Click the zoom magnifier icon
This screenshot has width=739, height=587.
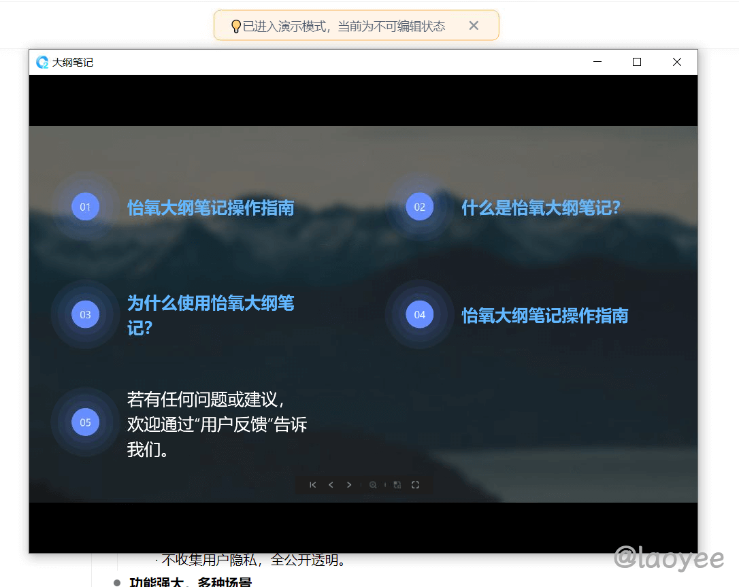click(x=373, y=485)
